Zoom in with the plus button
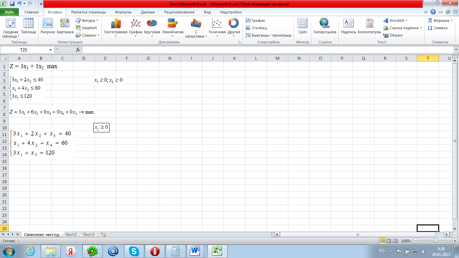459x258 pixels. [x=455, y=241]
